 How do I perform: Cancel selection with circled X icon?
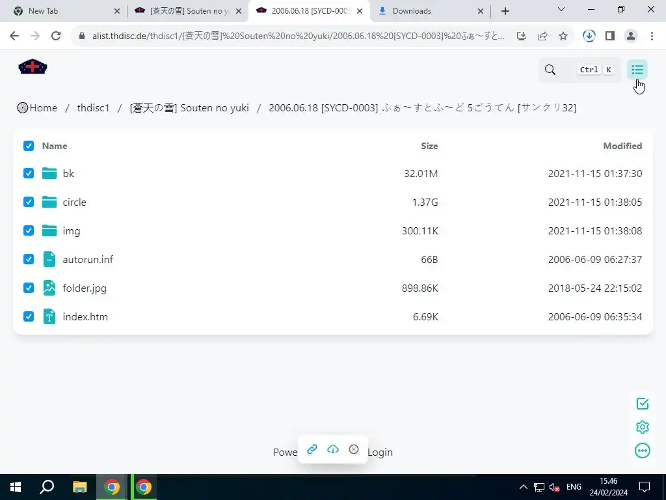pos(353,449)
